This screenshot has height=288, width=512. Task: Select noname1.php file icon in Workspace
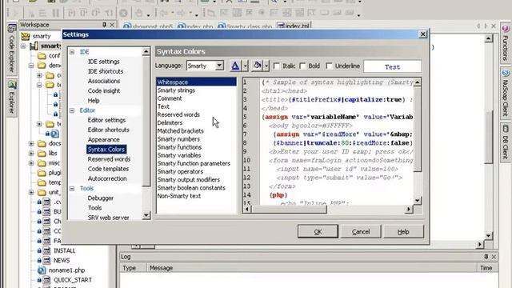coord(42,270)
